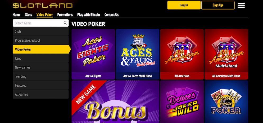
Task: Click the Sign Up button
Action: click(x=218, y=5)
